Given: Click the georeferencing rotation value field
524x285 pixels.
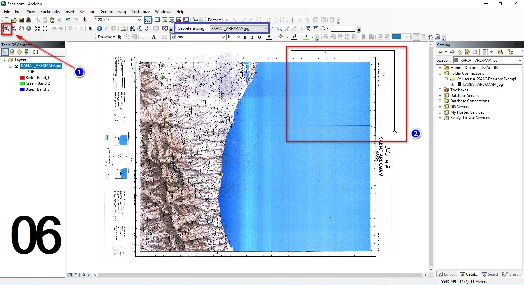Looking at the screenshot, I should tap(343, 28).
